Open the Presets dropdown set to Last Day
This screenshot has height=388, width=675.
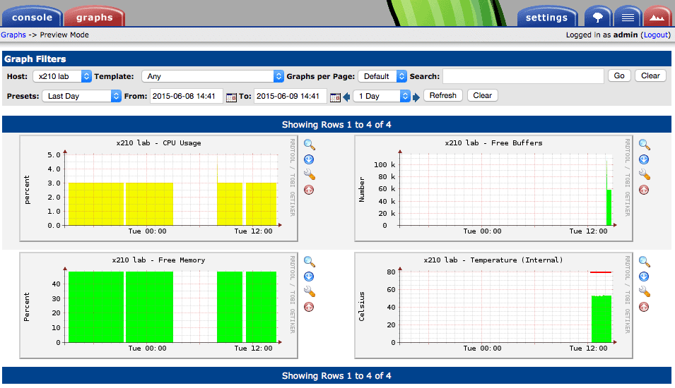tap(81, 96)
